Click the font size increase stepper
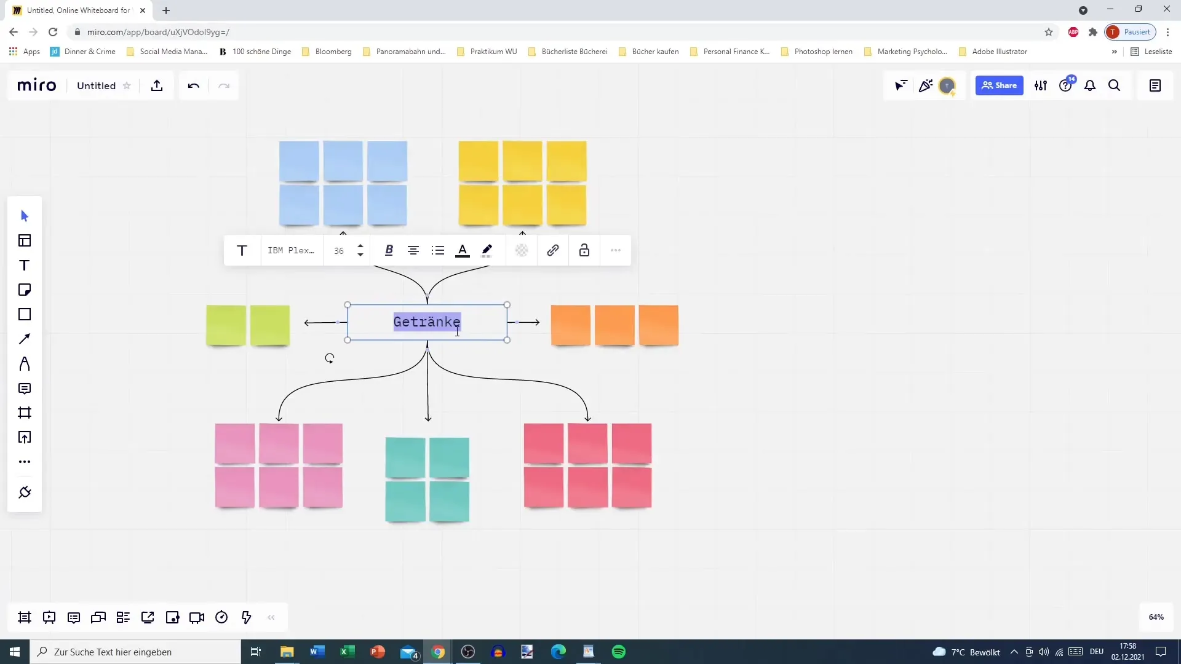This screenshot has height=664, width=1181. [x=359, y=246]
